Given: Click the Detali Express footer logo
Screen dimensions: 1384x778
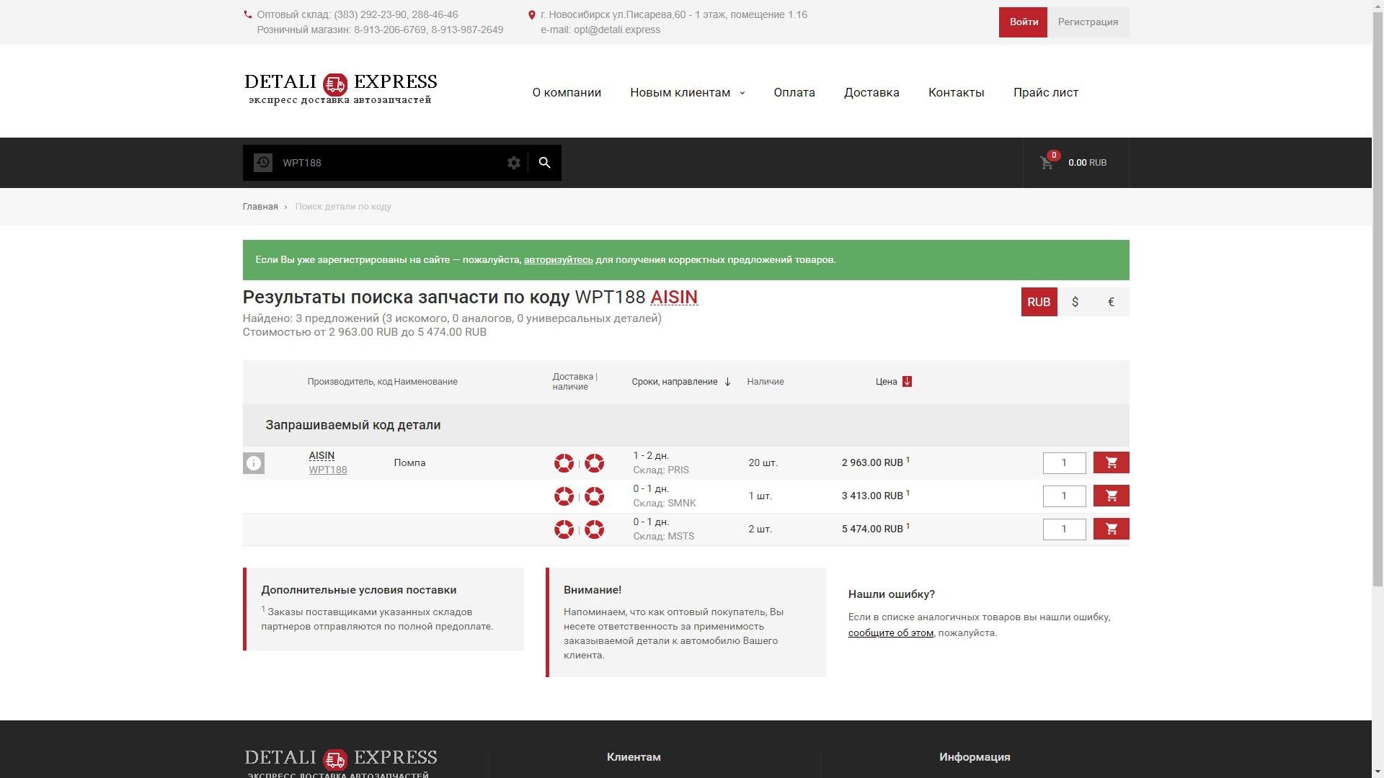Looking at the screenshot, I should coord(340,763).
